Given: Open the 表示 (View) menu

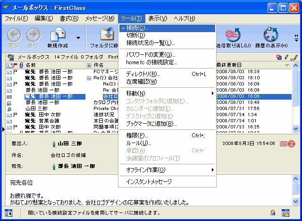Looking at the screenshot, I should [x=157, y=18].
